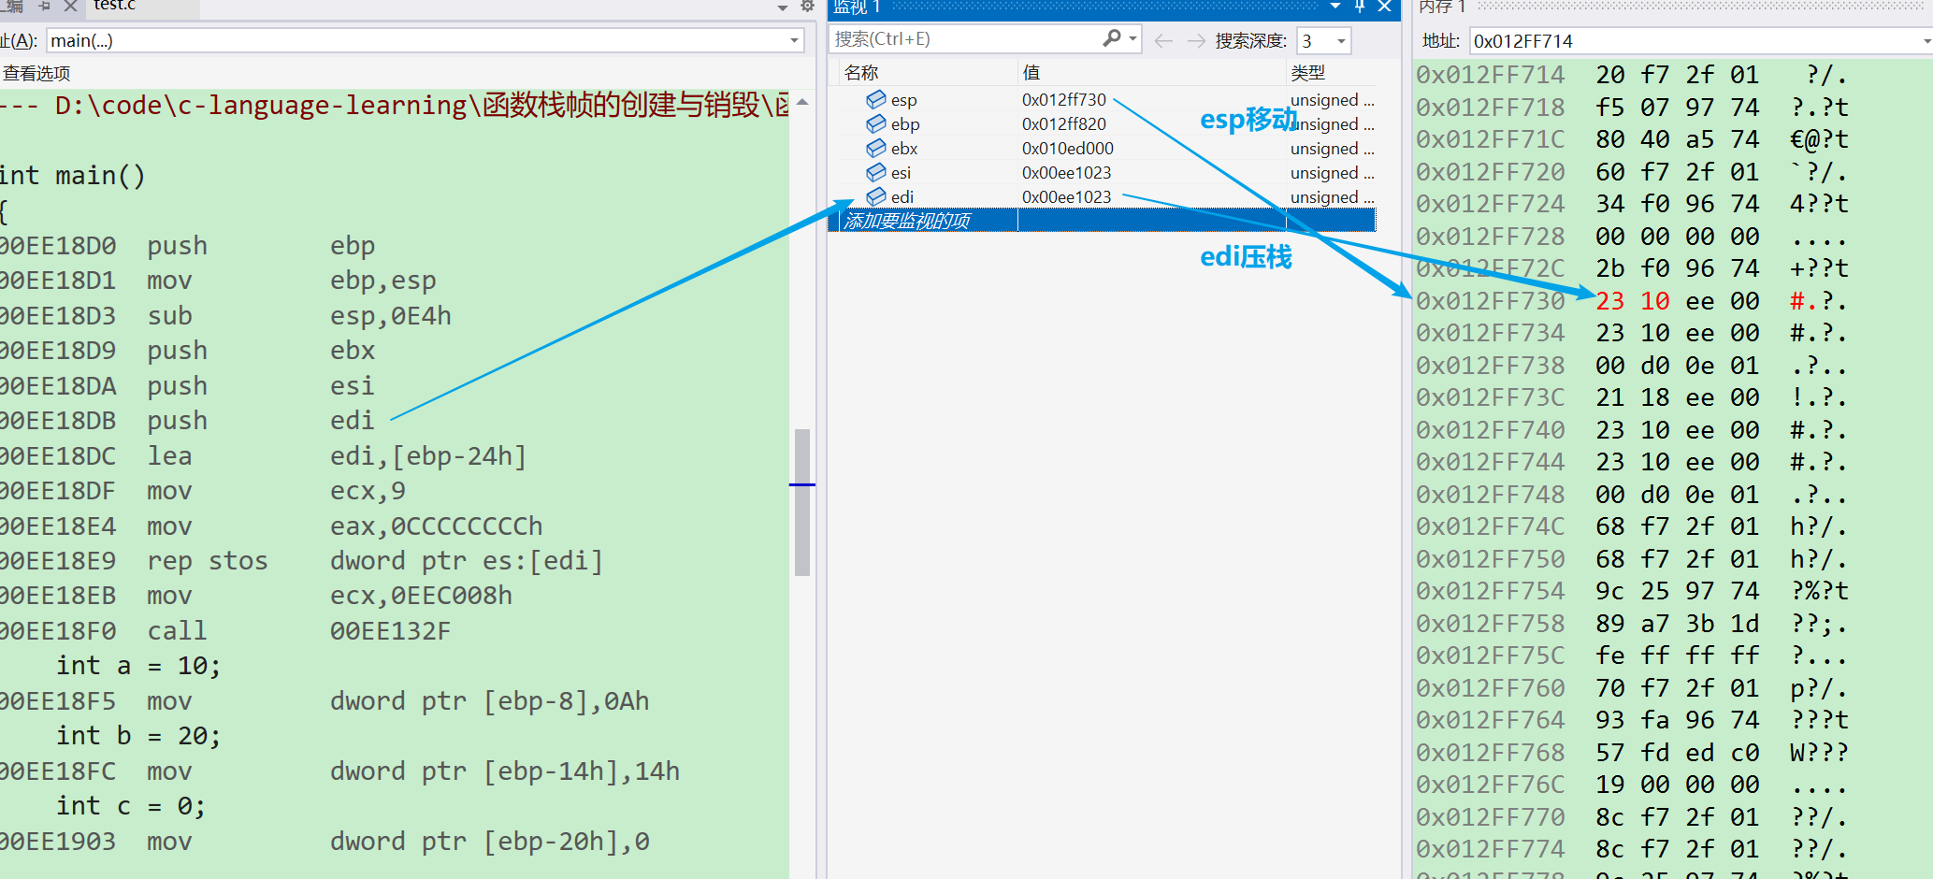Viewport: 1933px width, 879px height.
Task: Close the disassembly document tab
Action: 70,7
